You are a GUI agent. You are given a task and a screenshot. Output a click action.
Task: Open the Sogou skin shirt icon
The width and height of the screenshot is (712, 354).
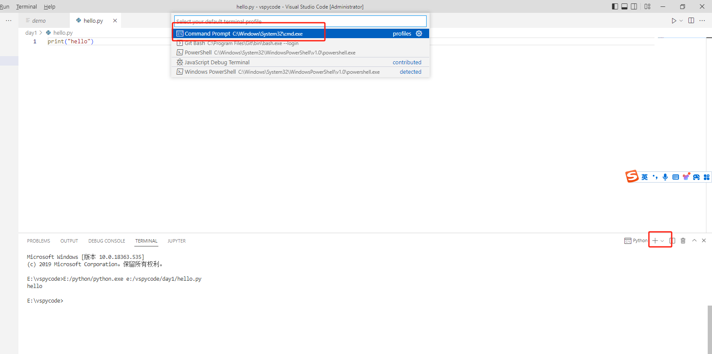(686, 177)
